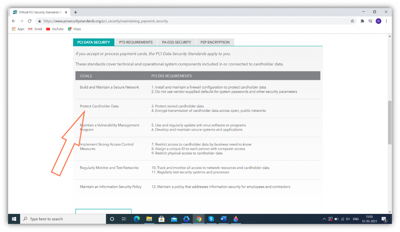Switch to the PA-DSS SECURITY tab
The height and width of the screenshot is (232, 400).
point(177,42)
